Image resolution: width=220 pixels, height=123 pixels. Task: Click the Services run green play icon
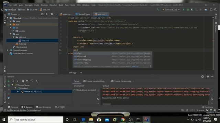coord(9,81)
